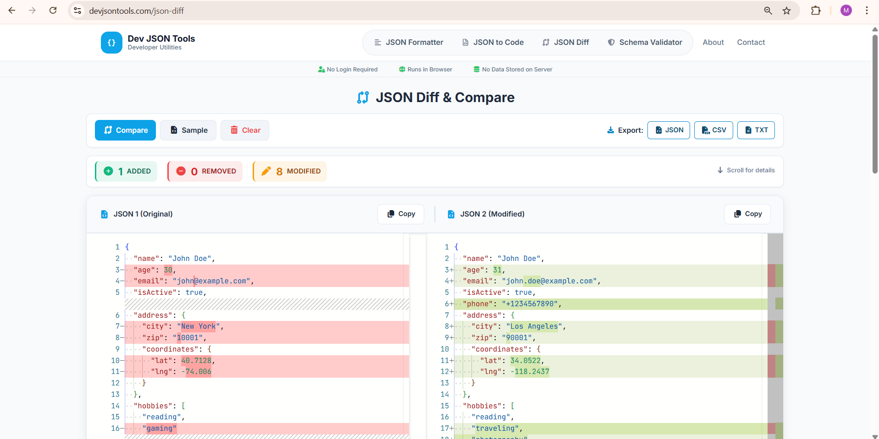Load Sample JSON data
The width and height of the screenshot is (879, 439).
(x=188, y=130)
